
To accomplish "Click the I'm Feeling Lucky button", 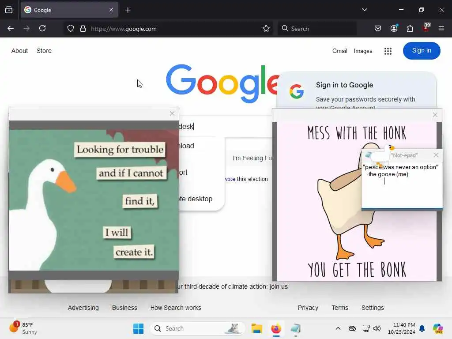I will click(250, 158).
